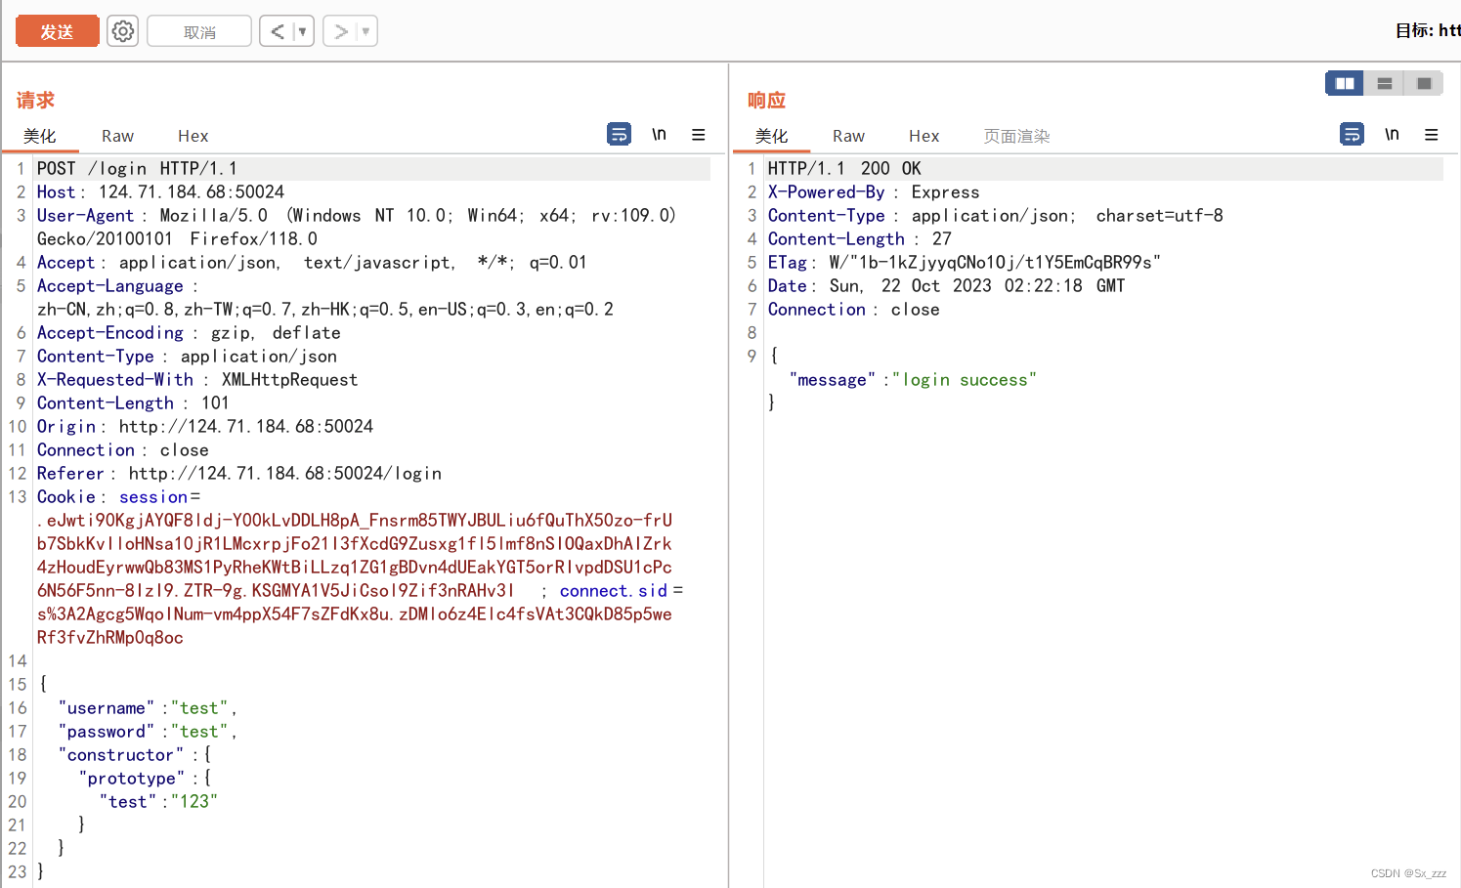Click the "prototype" JSON key
Image resolution: width=1461 pixels, height=888 pixels.
point(132,779)
